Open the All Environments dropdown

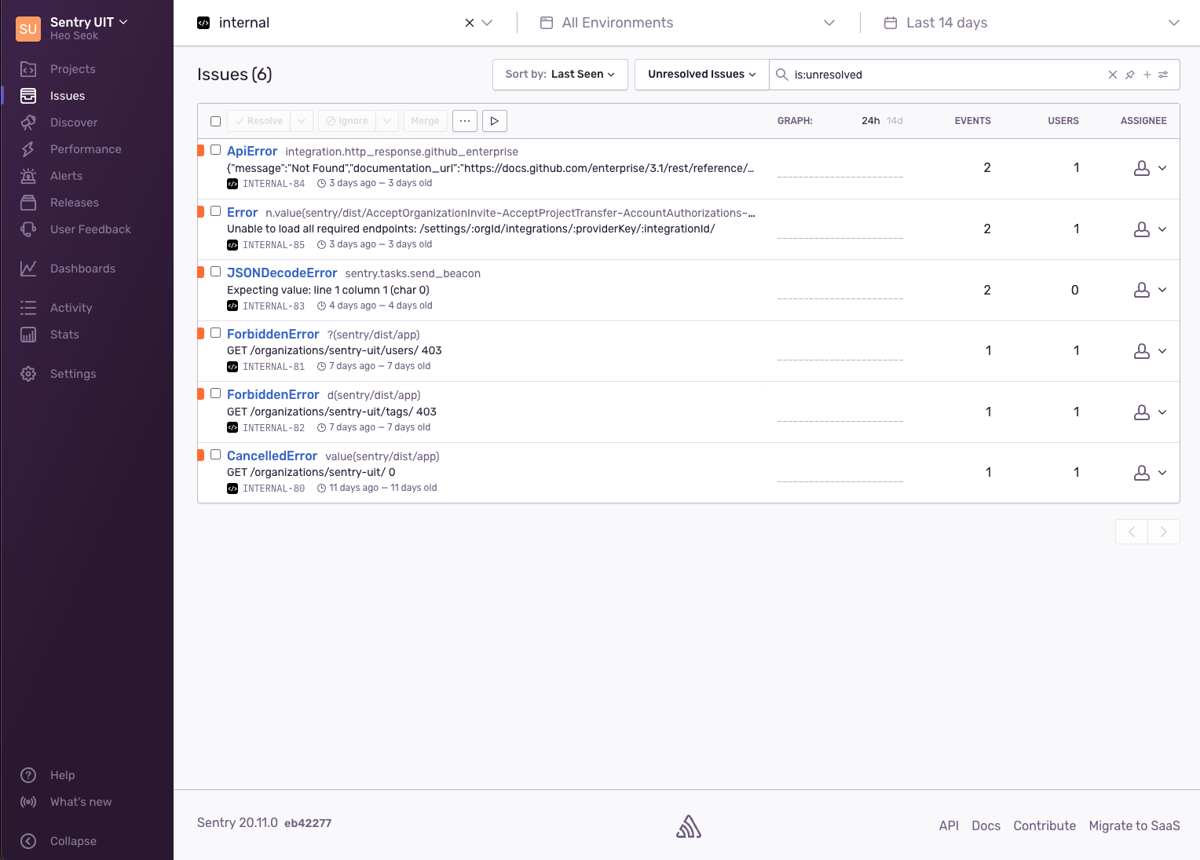688,23
